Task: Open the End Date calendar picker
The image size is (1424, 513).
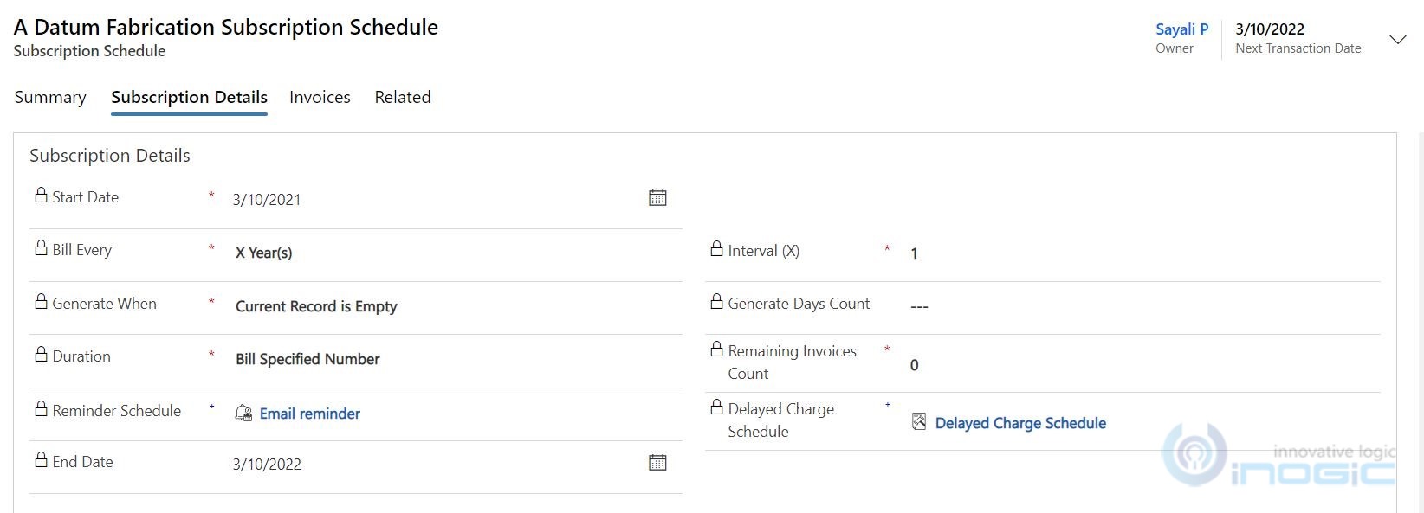Action: [657, 463]
